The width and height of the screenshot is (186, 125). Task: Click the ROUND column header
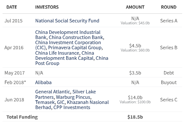[169, 7]
